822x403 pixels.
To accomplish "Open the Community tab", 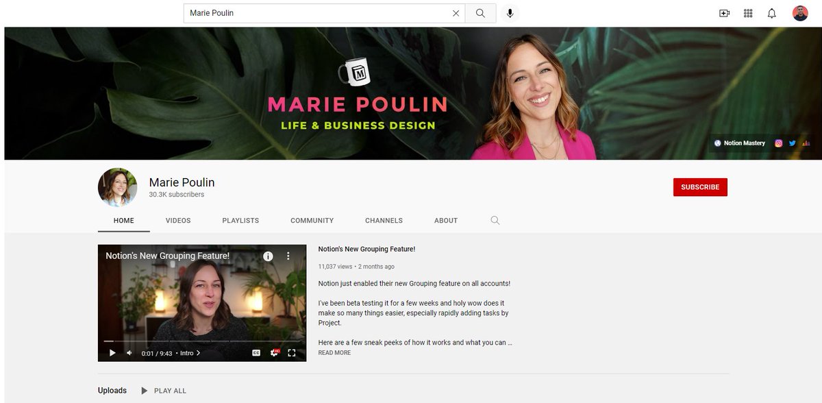I will pos(312,221).
